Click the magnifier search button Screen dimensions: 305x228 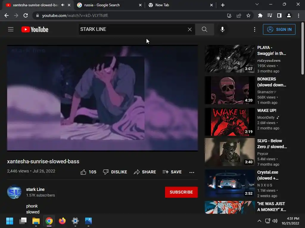(x=204, y=29)
